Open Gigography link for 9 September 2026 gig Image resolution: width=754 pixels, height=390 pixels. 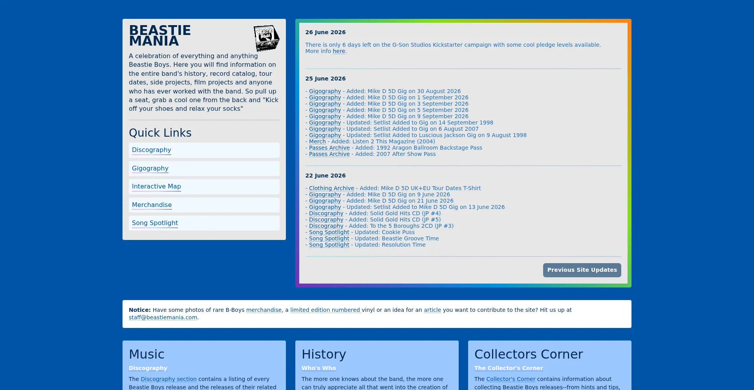click(325, 117)
